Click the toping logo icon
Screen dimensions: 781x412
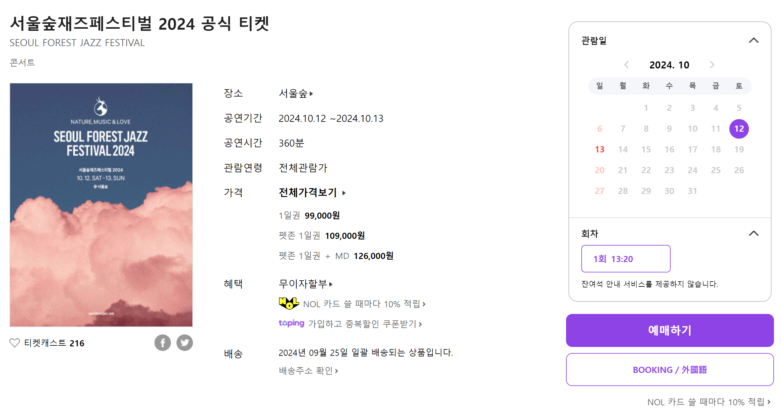click(291, 323)
